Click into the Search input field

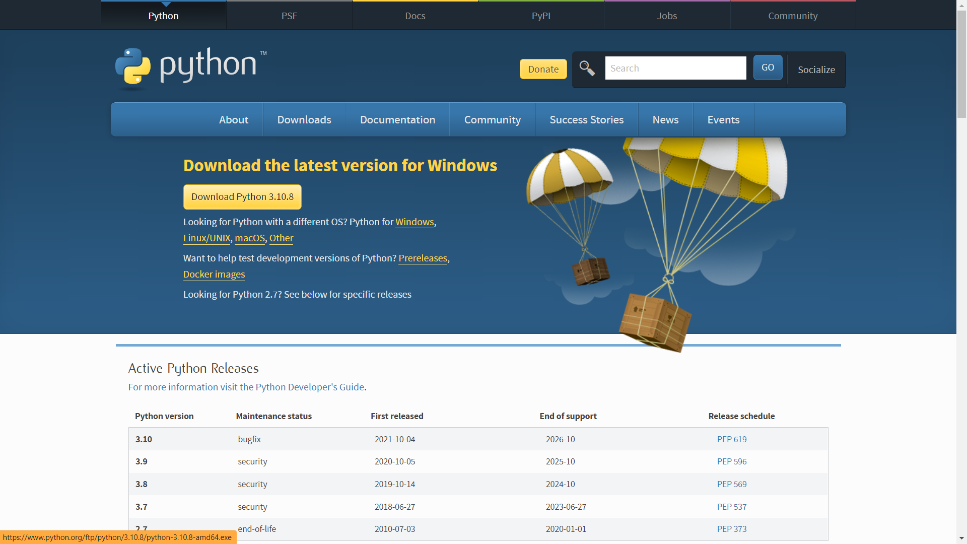coord(675,68)
